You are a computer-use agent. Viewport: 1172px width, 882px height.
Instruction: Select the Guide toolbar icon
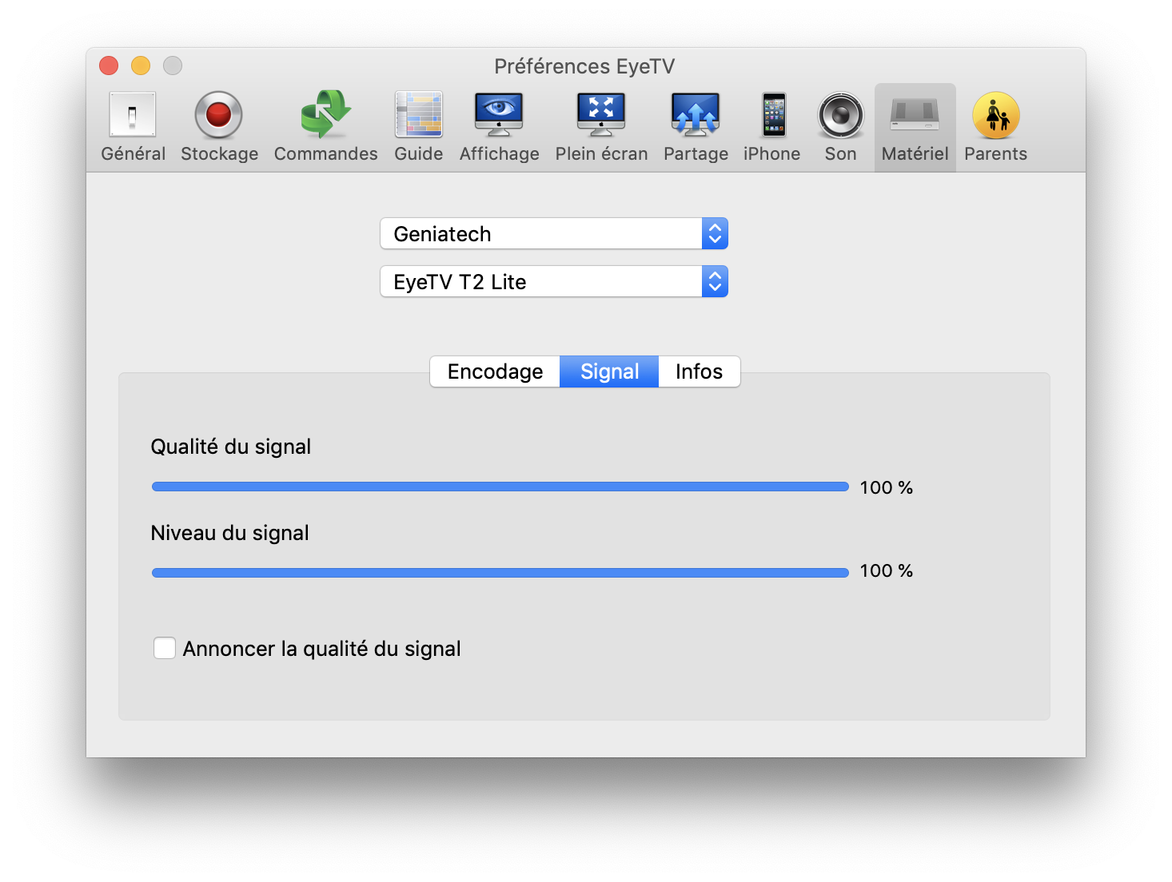(419, 126)
